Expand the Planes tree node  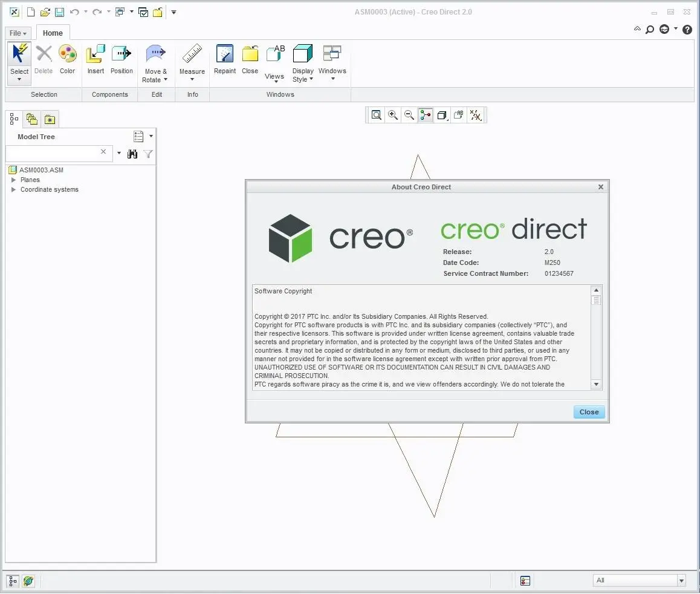(x=13, y=180)
